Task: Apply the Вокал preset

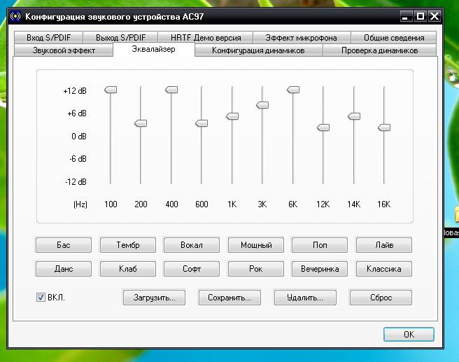Action: pos(192,245)
